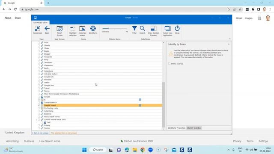Check the I'm Feeling Lucky item checkbox
This screenshot has height=154, width=274.
point(39,108)
